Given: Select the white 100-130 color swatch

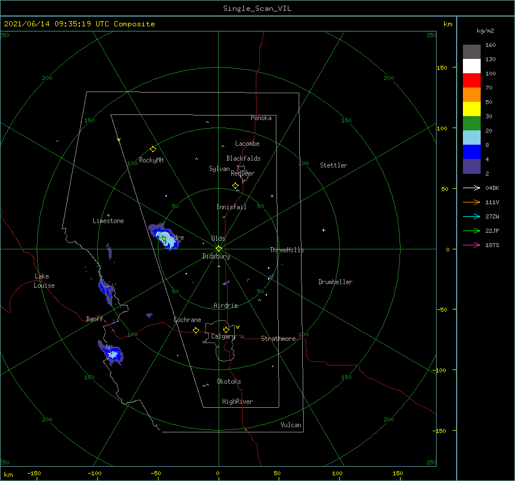Looking at the screenshot, I should (472, 66).
